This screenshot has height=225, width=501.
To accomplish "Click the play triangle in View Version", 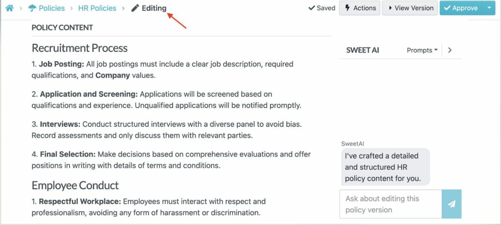I will click(390, 8).
